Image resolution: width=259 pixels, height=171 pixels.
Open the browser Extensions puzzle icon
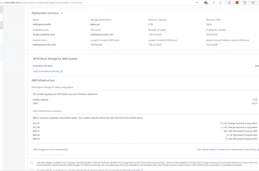[245, 2]
